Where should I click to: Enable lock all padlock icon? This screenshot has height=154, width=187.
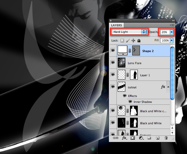click(139, 41)
